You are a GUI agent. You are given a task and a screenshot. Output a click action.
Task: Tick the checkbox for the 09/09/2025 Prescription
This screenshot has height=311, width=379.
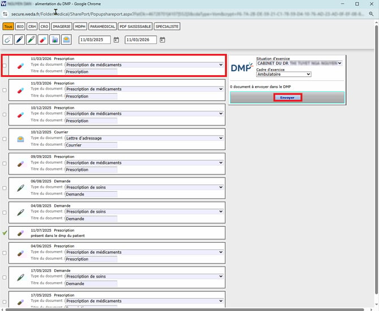pos(5,163)
